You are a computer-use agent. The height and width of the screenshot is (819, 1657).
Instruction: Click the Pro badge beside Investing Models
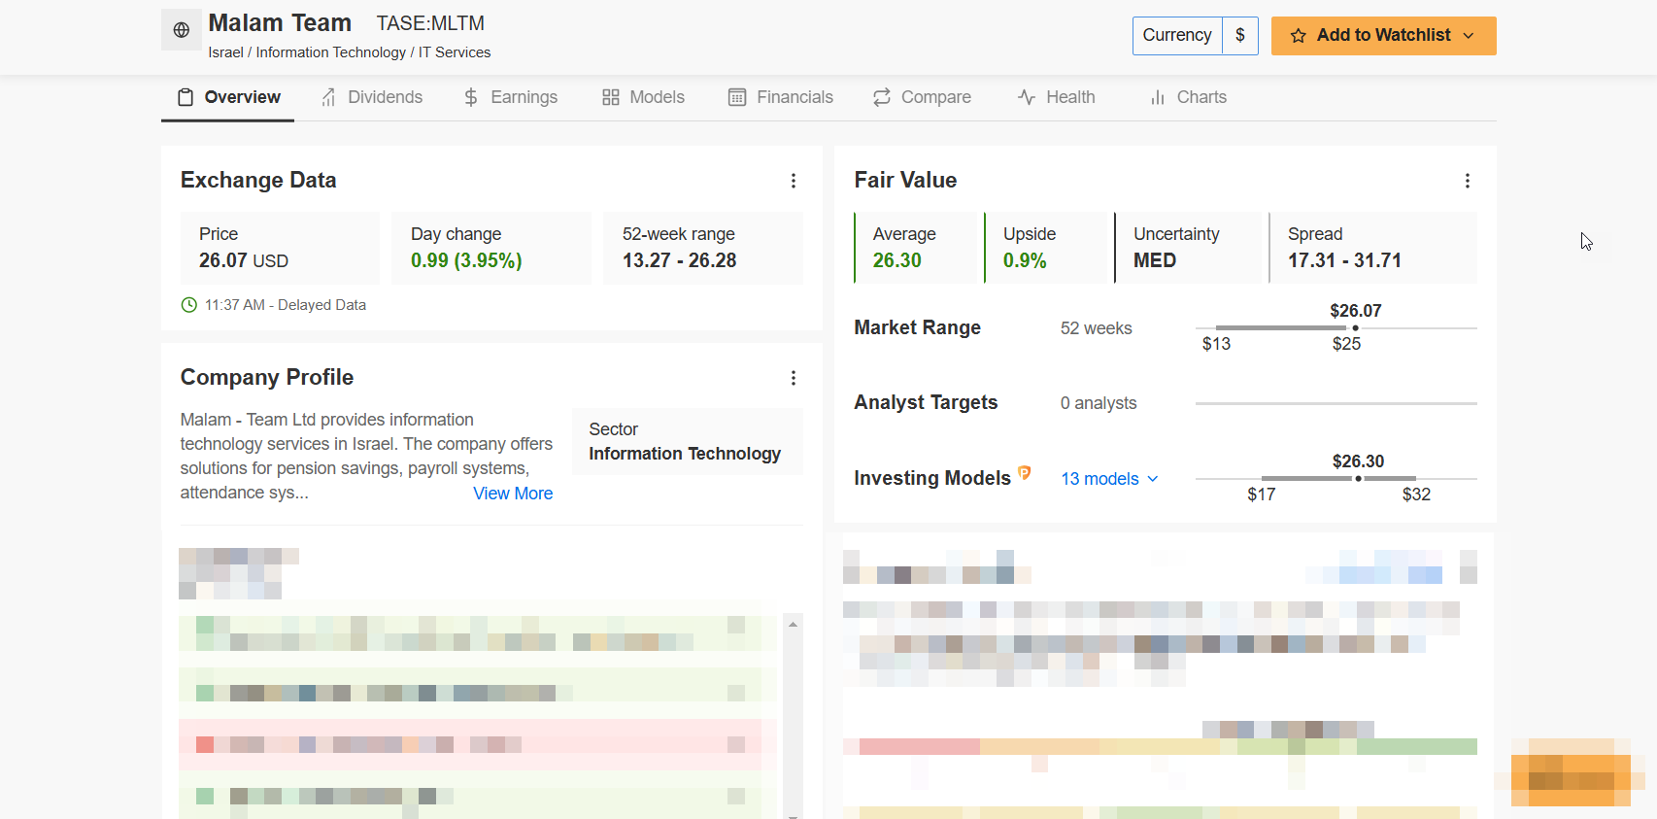(1024, 473)
